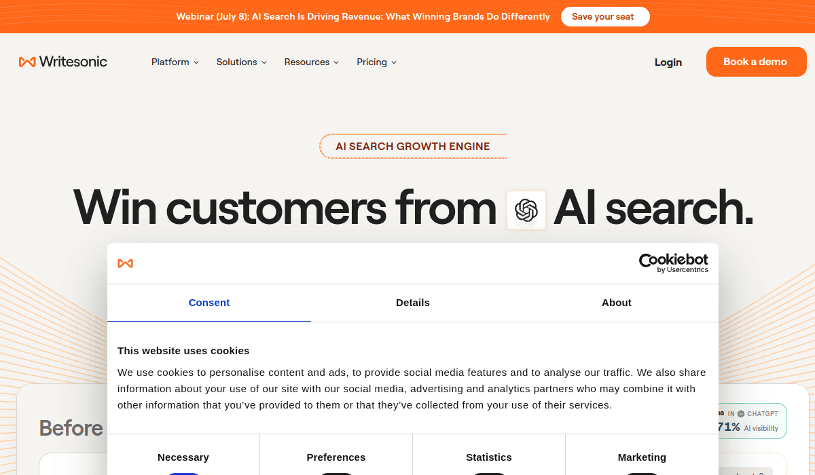The height and width of the screenshot is (475, 815).
Task: Click the AI SEARCH GROWTH ENGINE badge
Action: pyautogui.click(x=413, y=146)
